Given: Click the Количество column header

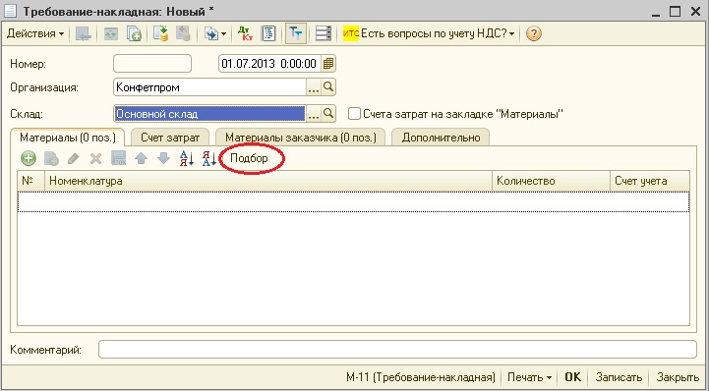Looking at the screenshot, I should click(x=552, y=181).
